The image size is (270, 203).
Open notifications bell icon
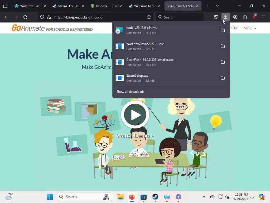252,197
